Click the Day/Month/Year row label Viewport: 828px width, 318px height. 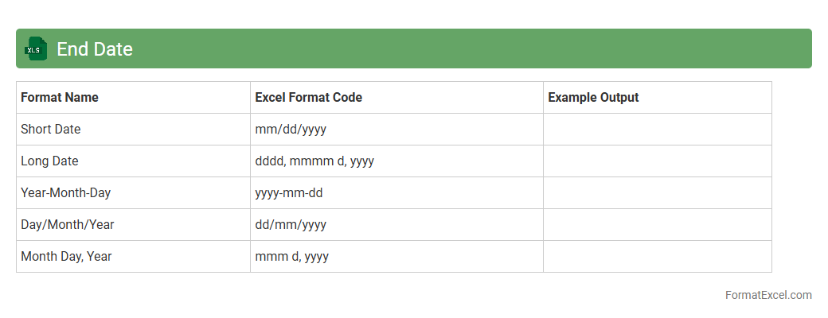coord(68,225)
